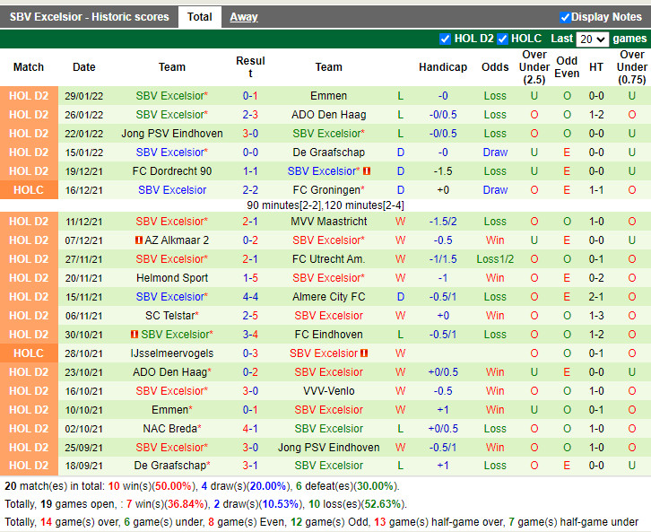Open the VVV-Venlo team link
This screenshot has width=651, height=532.
coord(328,391)
